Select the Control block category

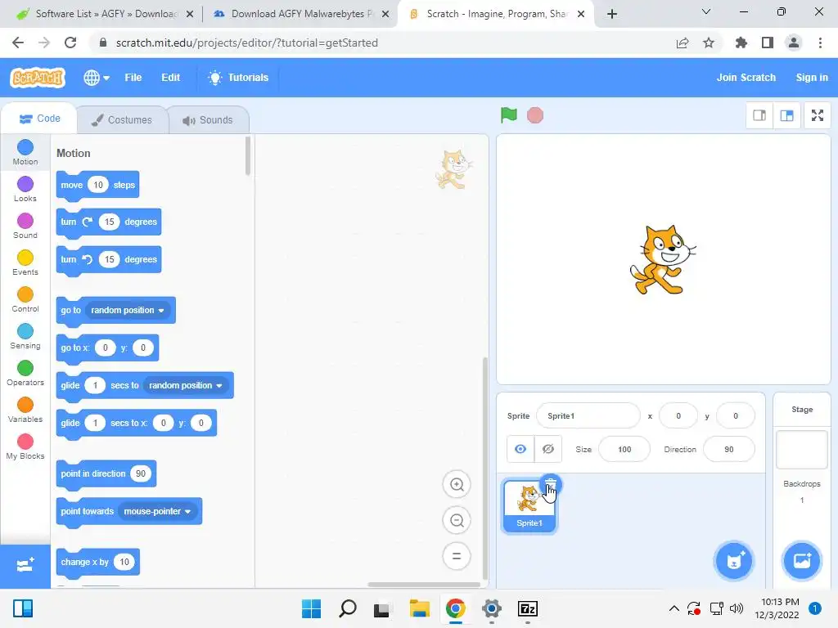point(25,300)
